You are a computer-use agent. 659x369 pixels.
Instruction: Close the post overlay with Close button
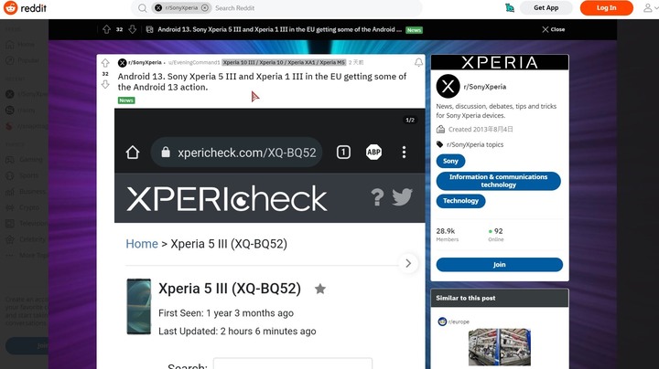point(553,29)
